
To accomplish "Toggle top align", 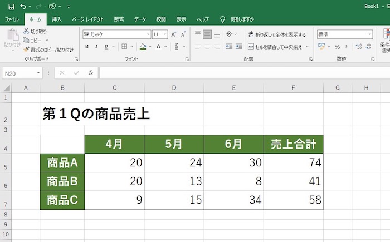I will [x=198, y=34].
